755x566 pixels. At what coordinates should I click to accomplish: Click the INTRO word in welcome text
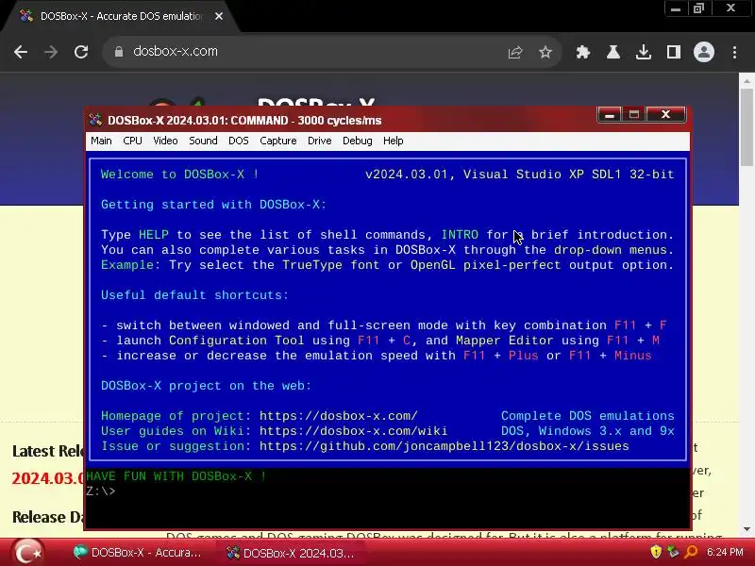460,235
